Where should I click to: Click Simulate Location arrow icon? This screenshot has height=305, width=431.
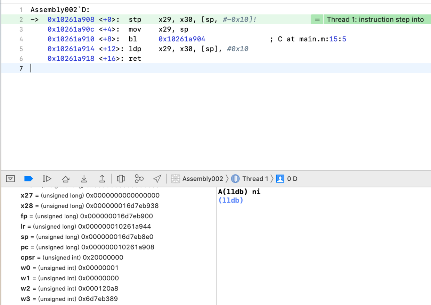pyautogui.click(x=157, y=179)
